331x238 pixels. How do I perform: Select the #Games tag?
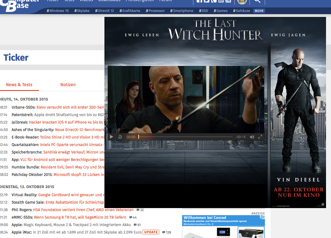click(220, 11)
